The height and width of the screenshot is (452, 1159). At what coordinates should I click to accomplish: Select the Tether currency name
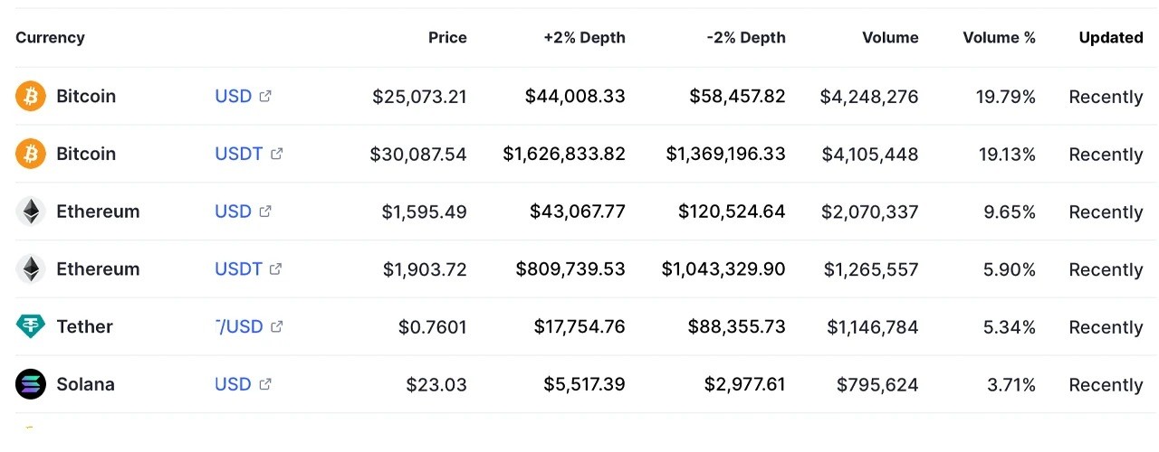click(84, 326)
